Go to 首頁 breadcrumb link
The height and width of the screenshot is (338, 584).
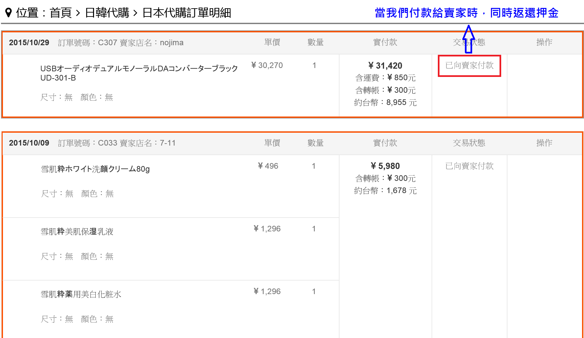tap(61, 13)
